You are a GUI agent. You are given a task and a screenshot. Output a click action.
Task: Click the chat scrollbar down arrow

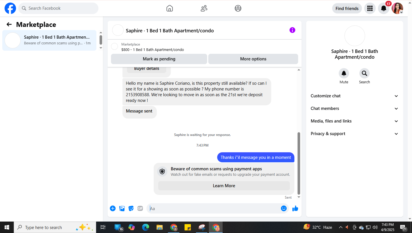coord(299,197)
